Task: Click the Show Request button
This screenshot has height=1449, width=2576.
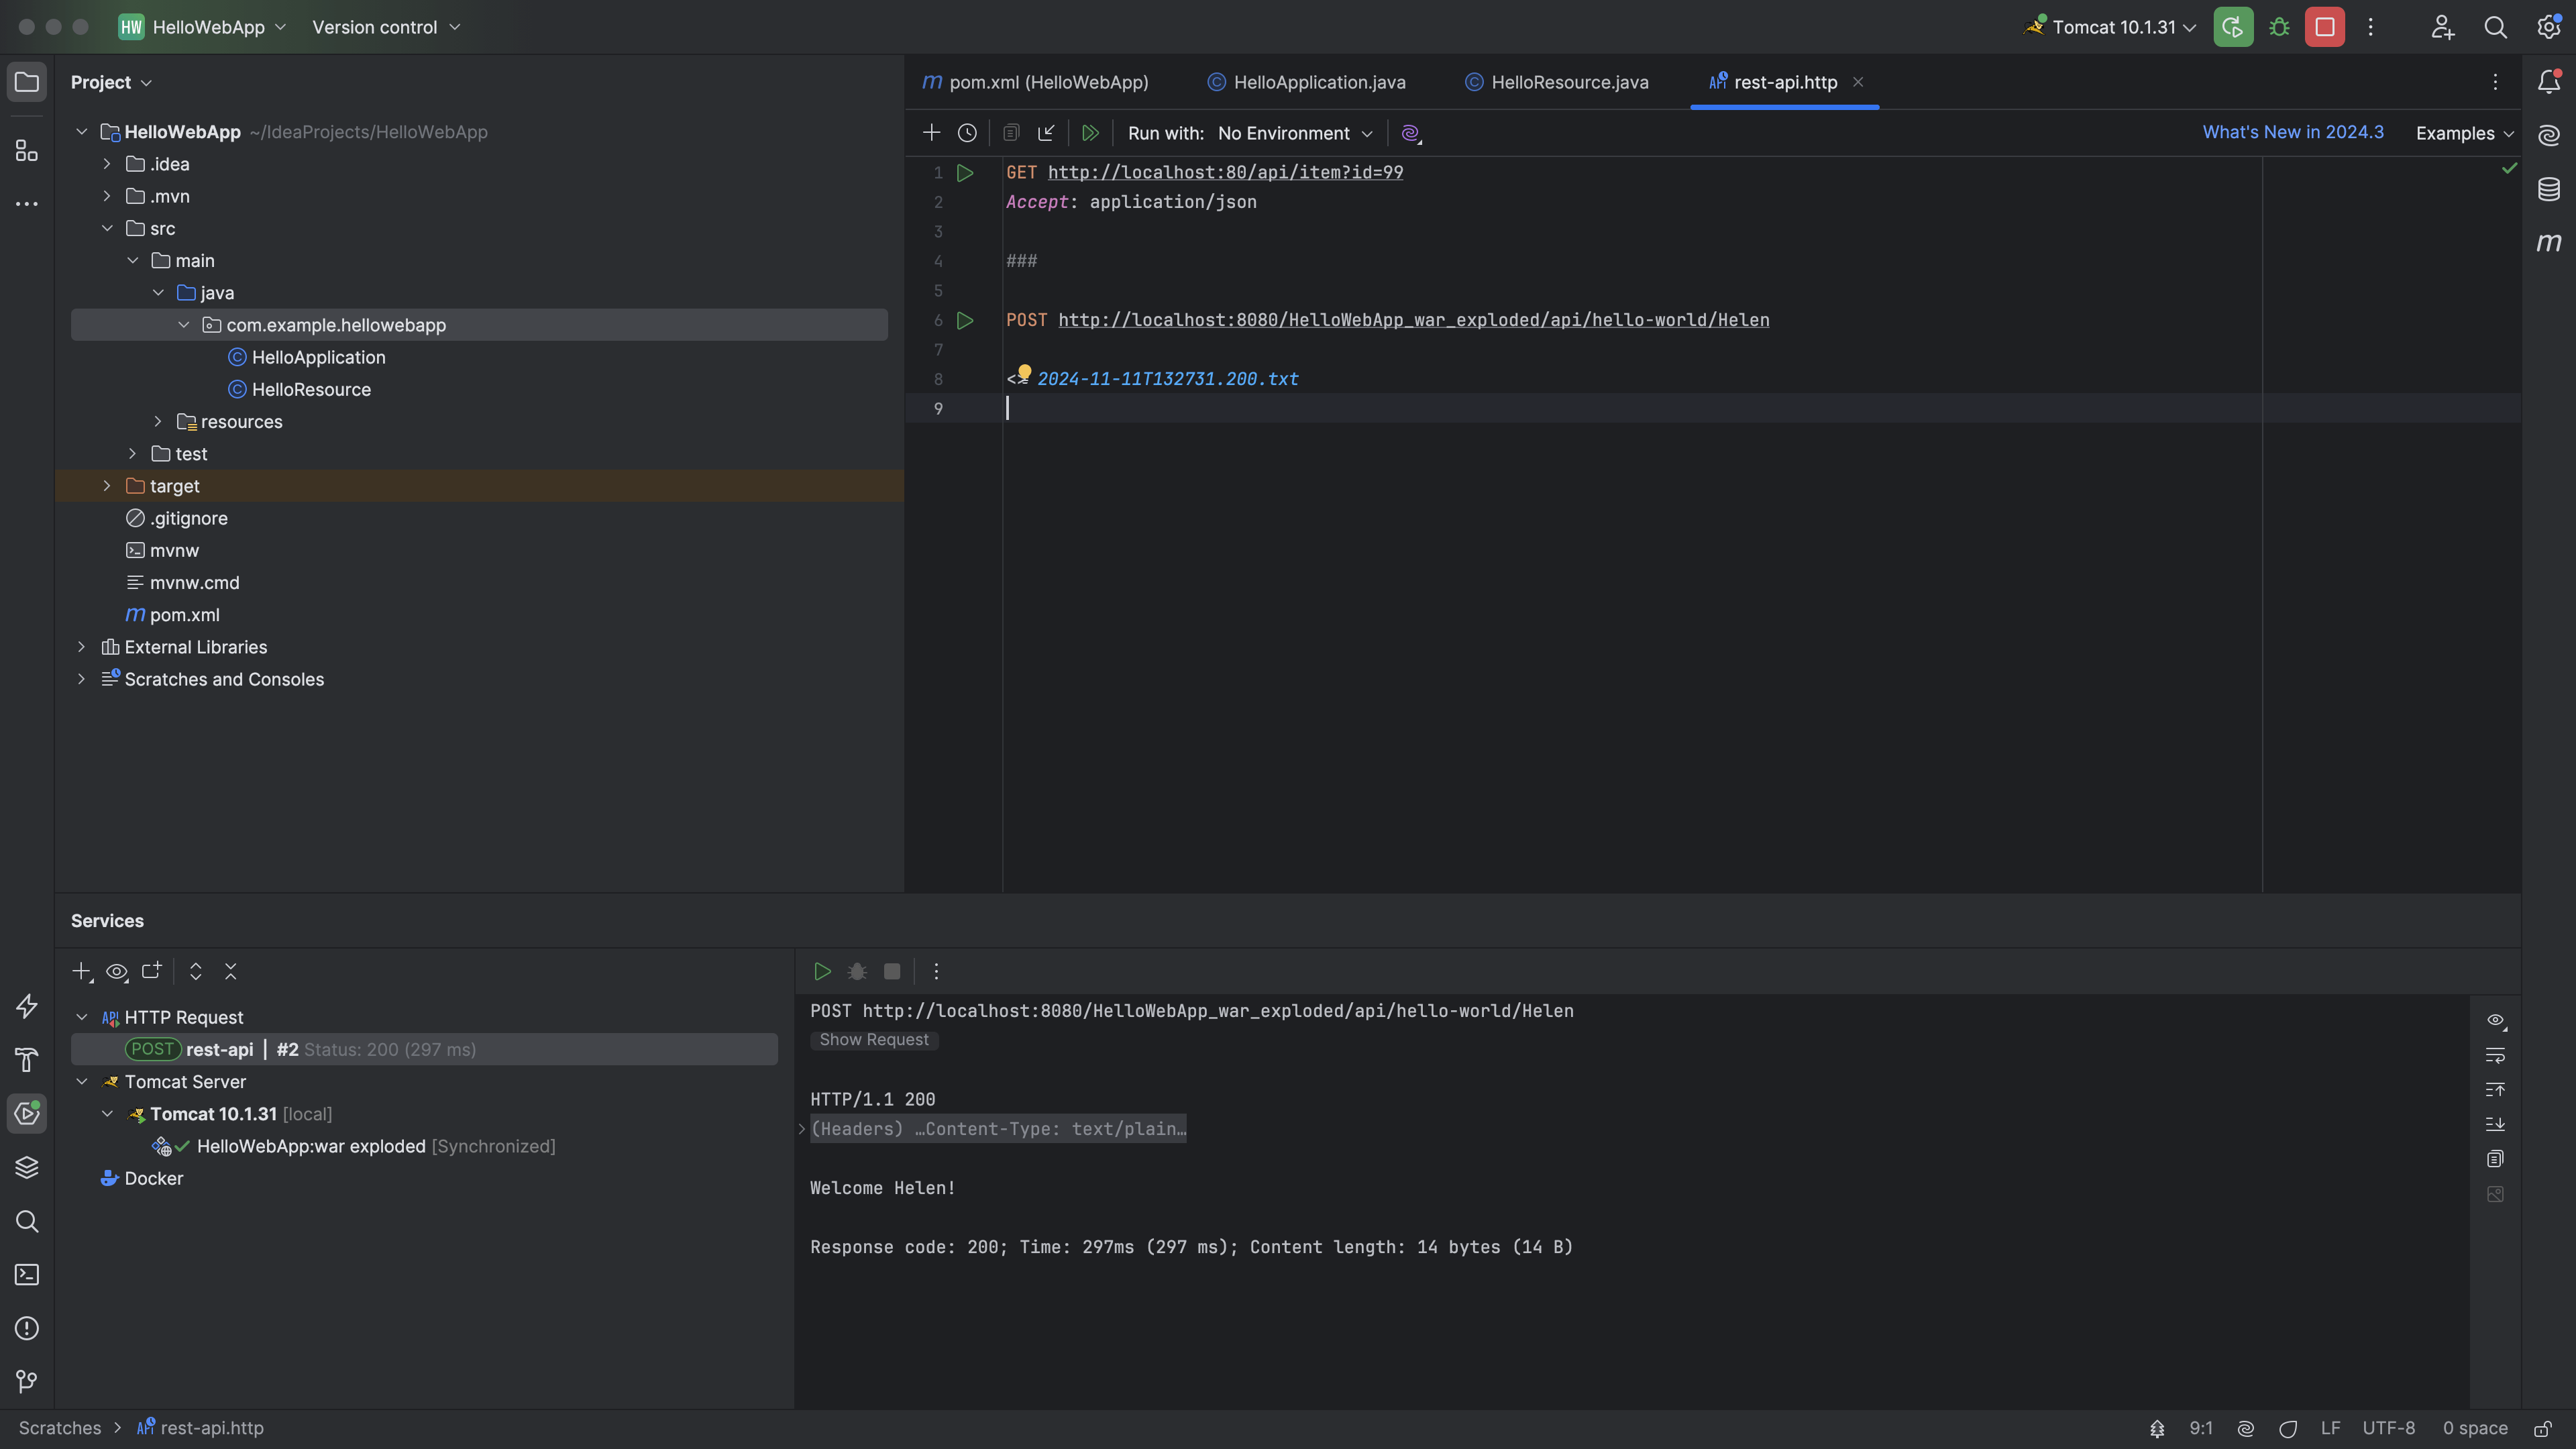Action: pos(873,1040)
